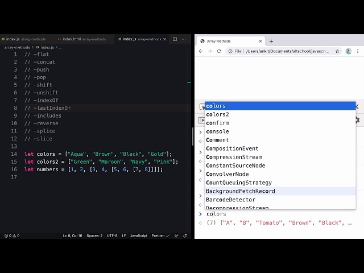Click the Chrome back arrow

coord(201,51)
